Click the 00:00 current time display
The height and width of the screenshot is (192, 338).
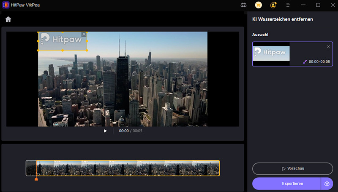coord(124,131)
